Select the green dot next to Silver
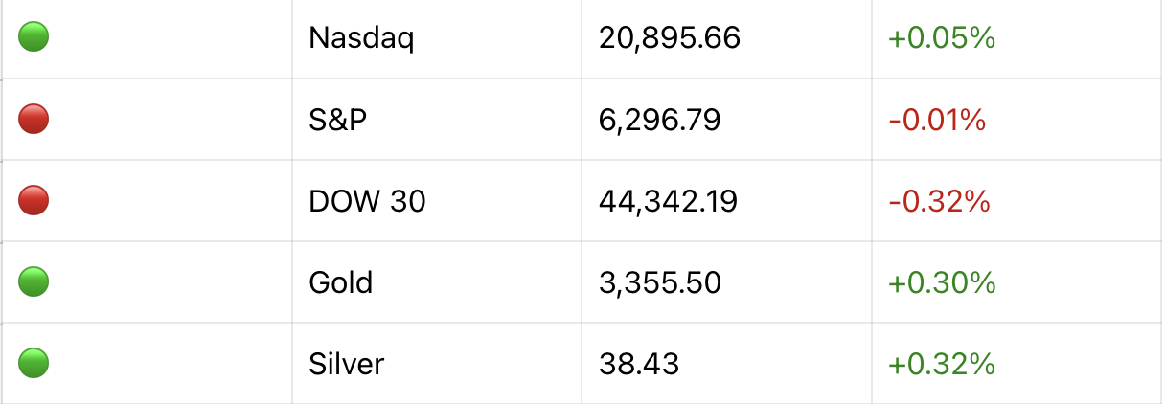The height and width of the screenshot is (404, 1165). tap(34, 364)
